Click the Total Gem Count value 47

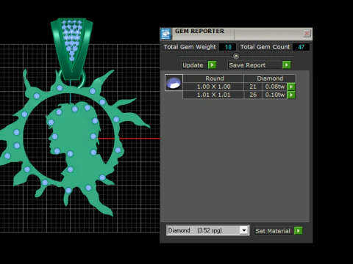(x=302, y=47)
